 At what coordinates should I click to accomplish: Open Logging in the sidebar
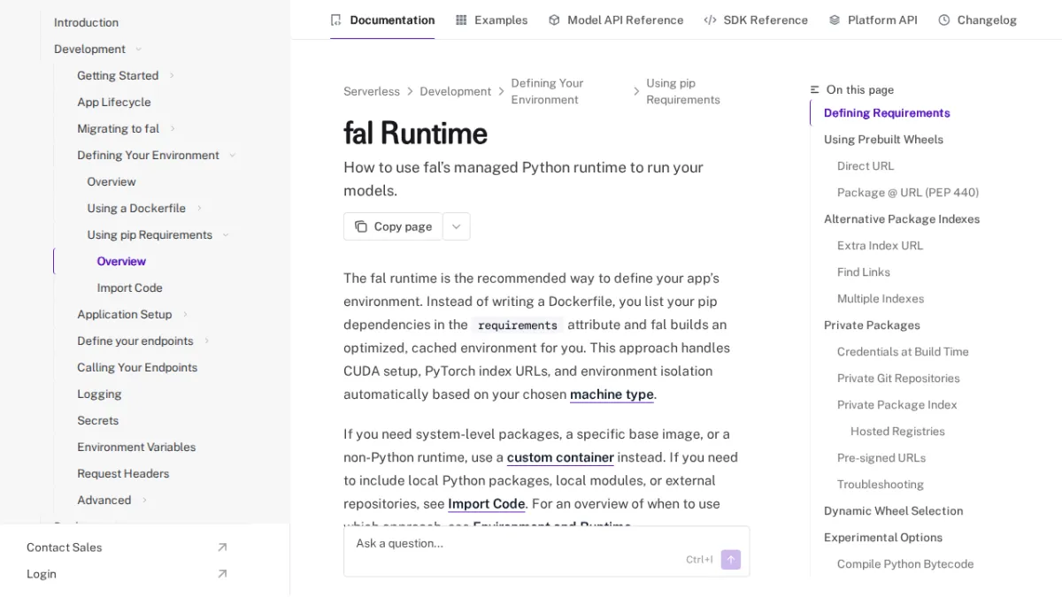pos(99,394)
